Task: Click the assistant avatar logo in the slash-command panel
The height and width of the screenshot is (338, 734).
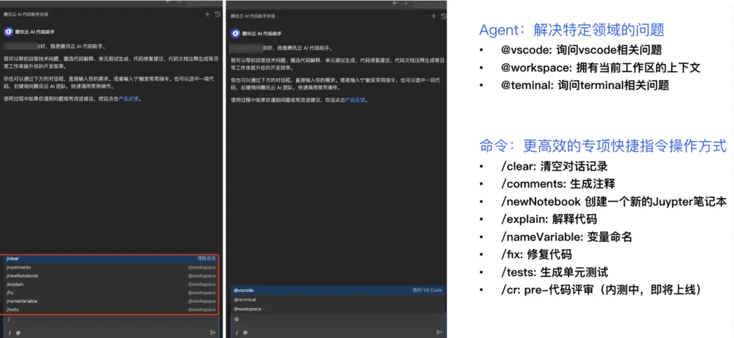Action: tap(8, 32)
